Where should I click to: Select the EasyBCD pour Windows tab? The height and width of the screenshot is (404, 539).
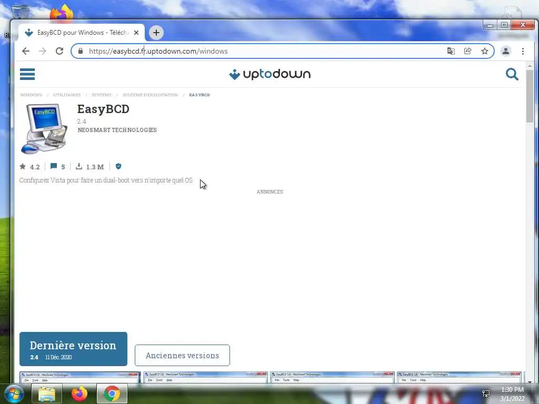pyautogui.click(x=82, y=33)
